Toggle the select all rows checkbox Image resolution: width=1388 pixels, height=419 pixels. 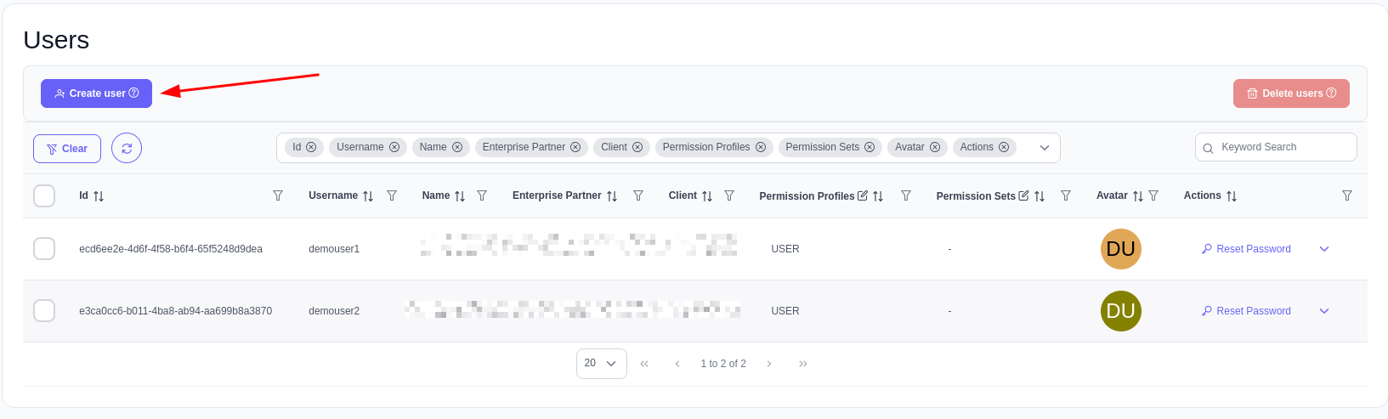[44, 195]
